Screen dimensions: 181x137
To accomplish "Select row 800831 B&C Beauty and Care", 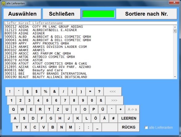I will (89, 70).
